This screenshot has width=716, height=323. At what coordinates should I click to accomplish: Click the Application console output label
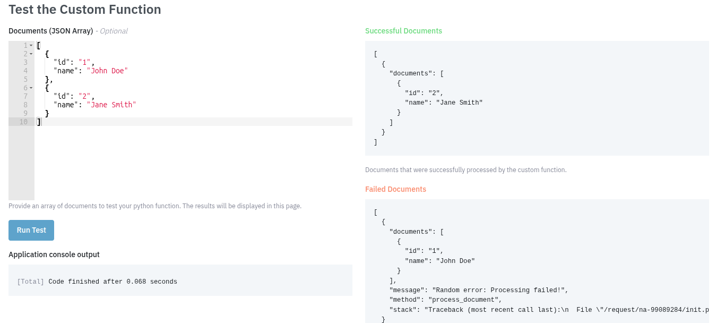coord(54,254)
